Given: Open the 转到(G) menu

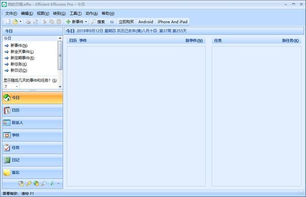Looking at the screenshot, I should click(59, 13).
